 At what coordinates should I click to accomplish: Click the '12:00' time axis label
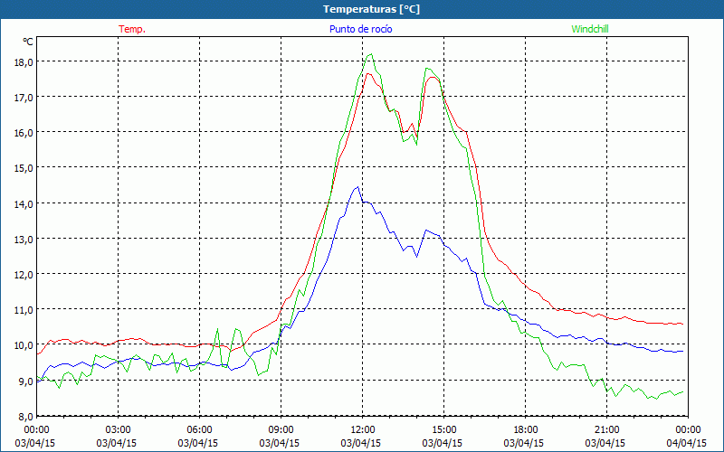[362, 430]
